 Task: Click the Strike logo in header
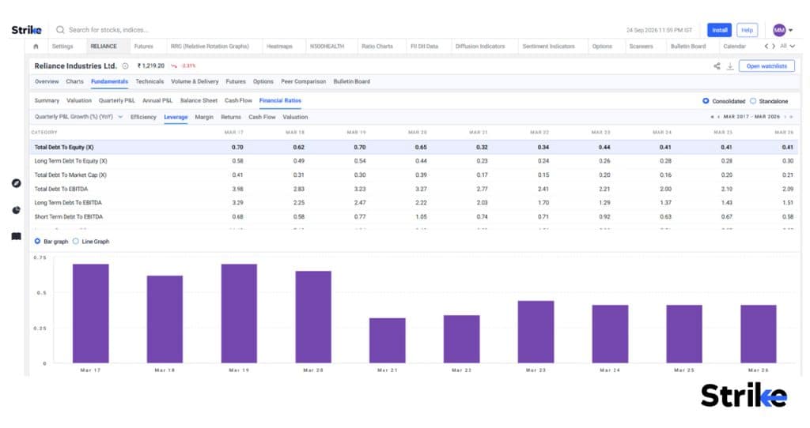click(26, 30)
